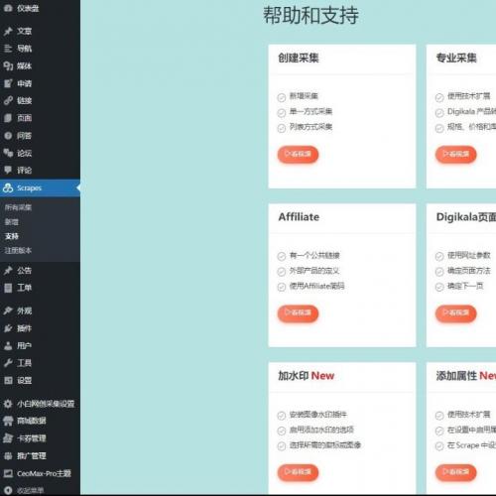Open the 商城数据 store icon
The width and height of the screenshot is (496, 496).
click(8, 421)
